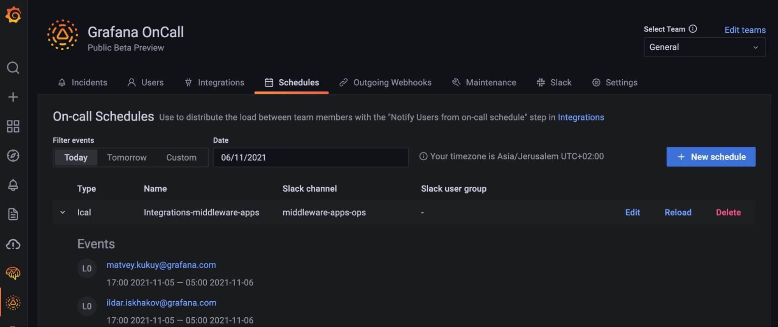Screen dimensions: 778x327
Task: Collapse the Integrations-middleware-apps schedule row
Action: (62, 212)
